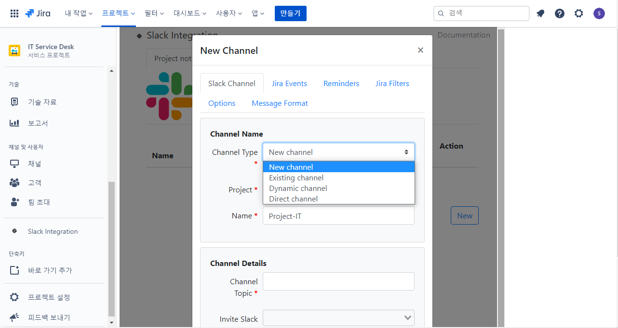Screen dimensions: 618x328
Task: Open the help question mark icon
Action: pos(559,13)
